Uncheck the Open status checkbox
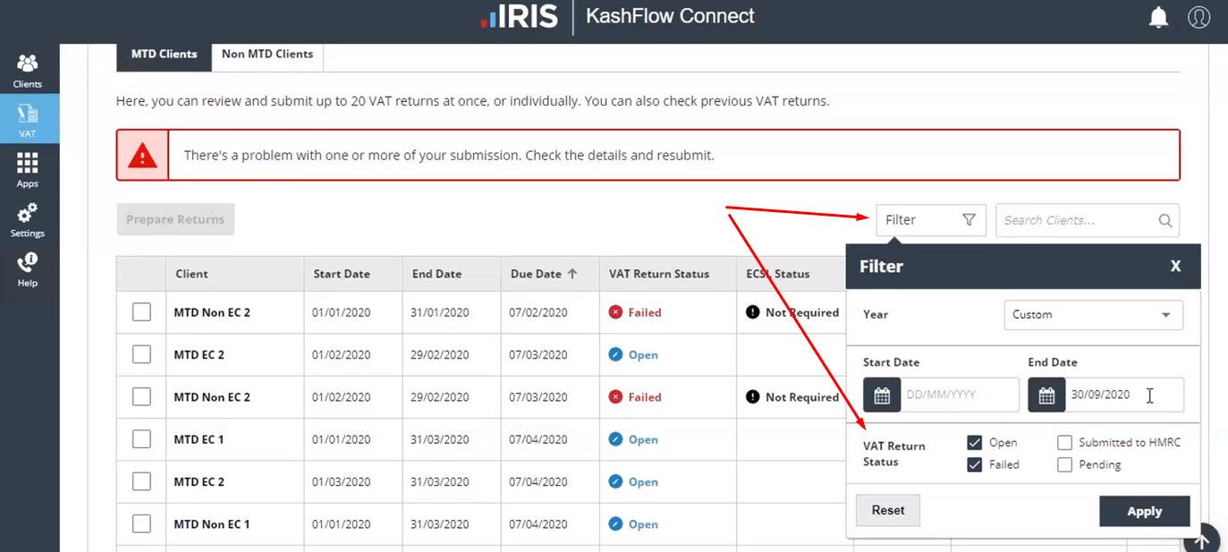1228x552 pixels. pyautogui.click(x=975, y=443)
